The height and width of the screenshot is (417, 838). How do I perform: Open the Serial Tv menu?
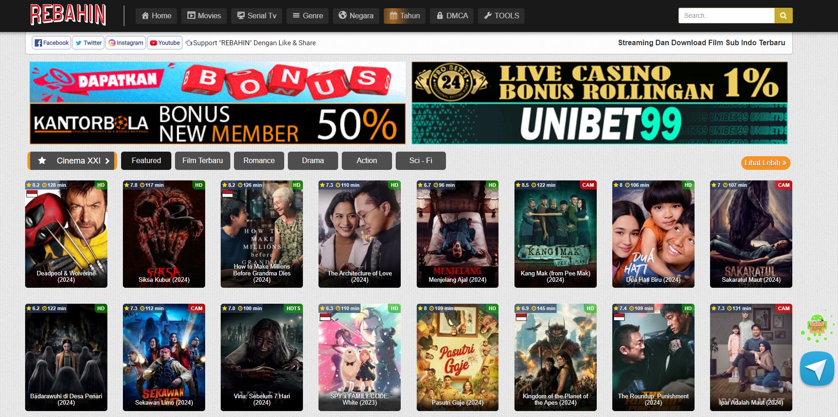(257, 16)
